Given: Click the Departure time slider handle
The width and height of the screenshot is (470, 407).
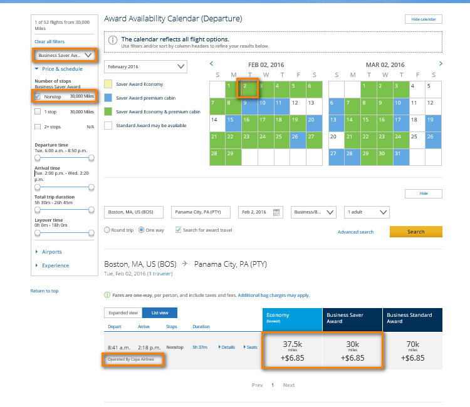Looking at the screenshot, I should 38,157.
